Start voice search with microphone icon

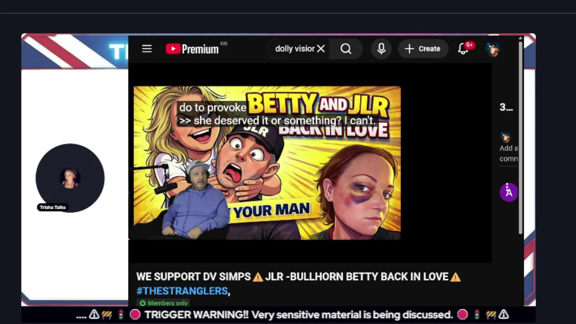(381, 49)
